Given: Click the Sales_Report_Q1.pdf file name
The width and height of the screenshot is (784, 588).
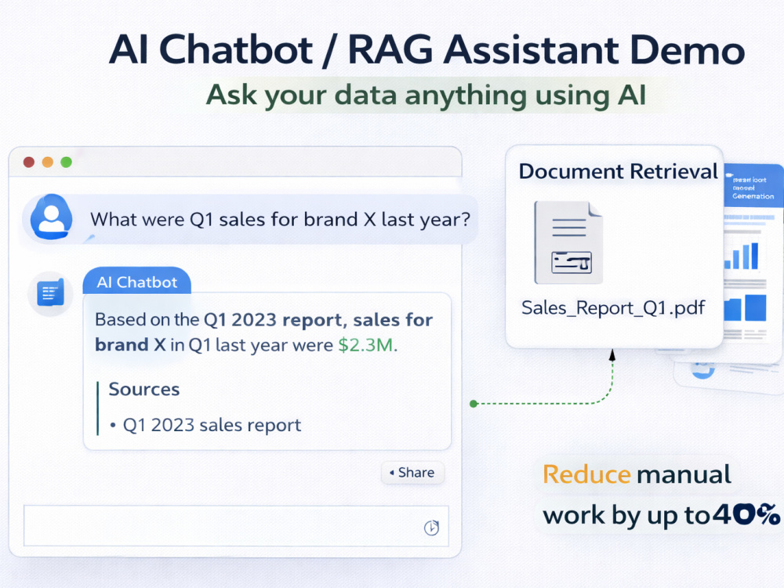Looking at the screenshot, I should 613,307.
